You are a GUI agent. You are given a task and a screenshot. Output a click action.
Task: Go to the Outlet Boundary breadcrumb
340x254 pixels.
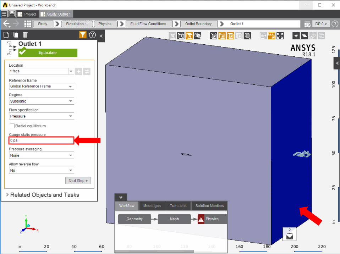tap(199, 24)
